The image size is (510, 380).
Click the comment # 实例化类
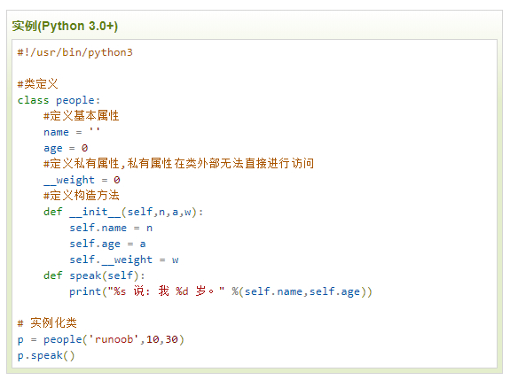click(47, 322)
